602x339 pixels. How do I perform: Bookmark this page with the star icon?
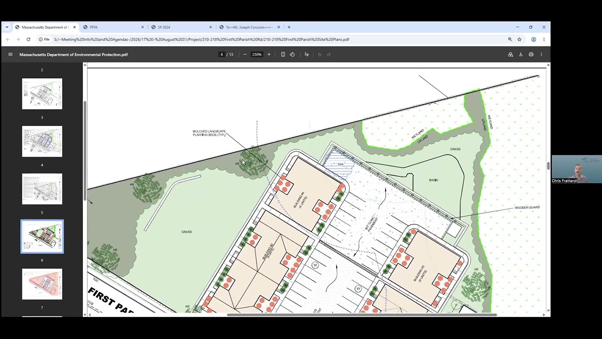click(x=519, y=40)
